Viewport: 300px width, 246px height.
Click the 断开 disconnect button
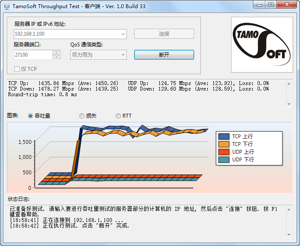pos(164,55)
